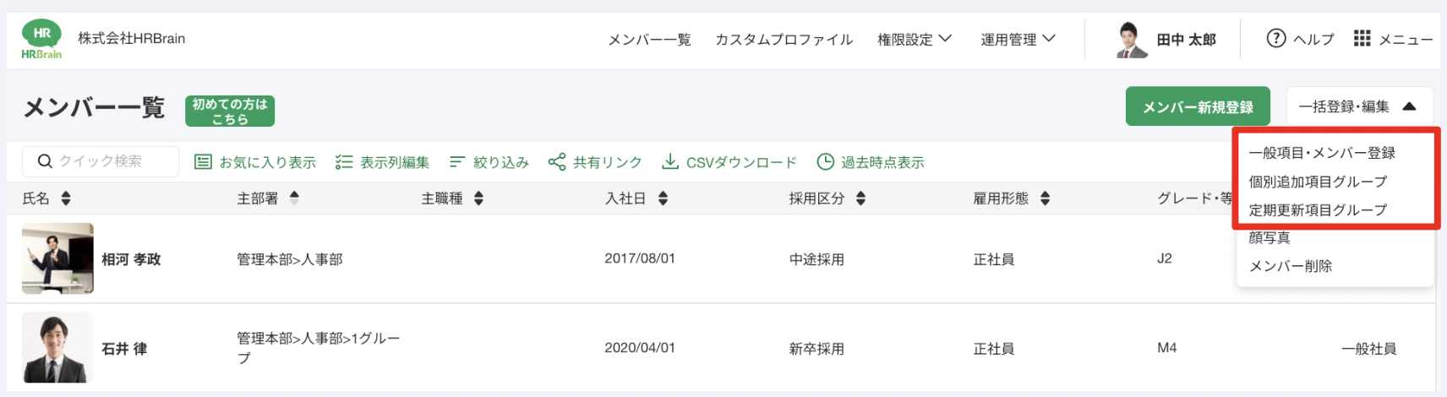Open 過去時点表示 clock icon
Image resolution: width=1447 pixels, height=397 pixels.
click(826, 161)
